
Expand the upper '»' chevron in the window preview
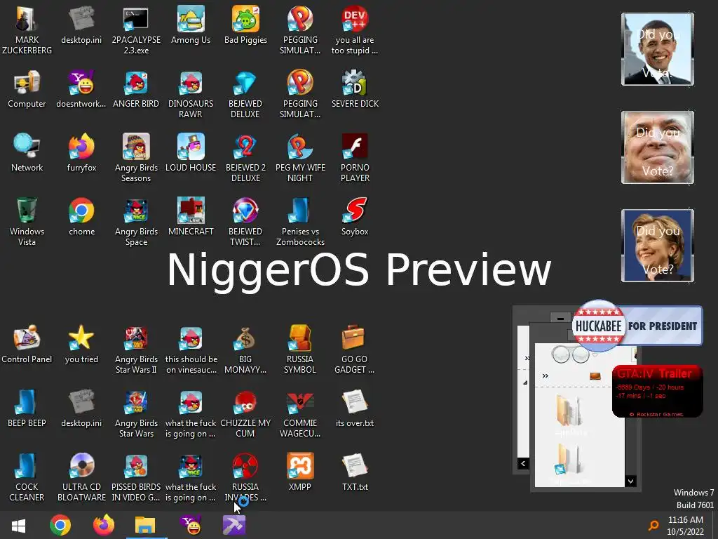(527, 358)
